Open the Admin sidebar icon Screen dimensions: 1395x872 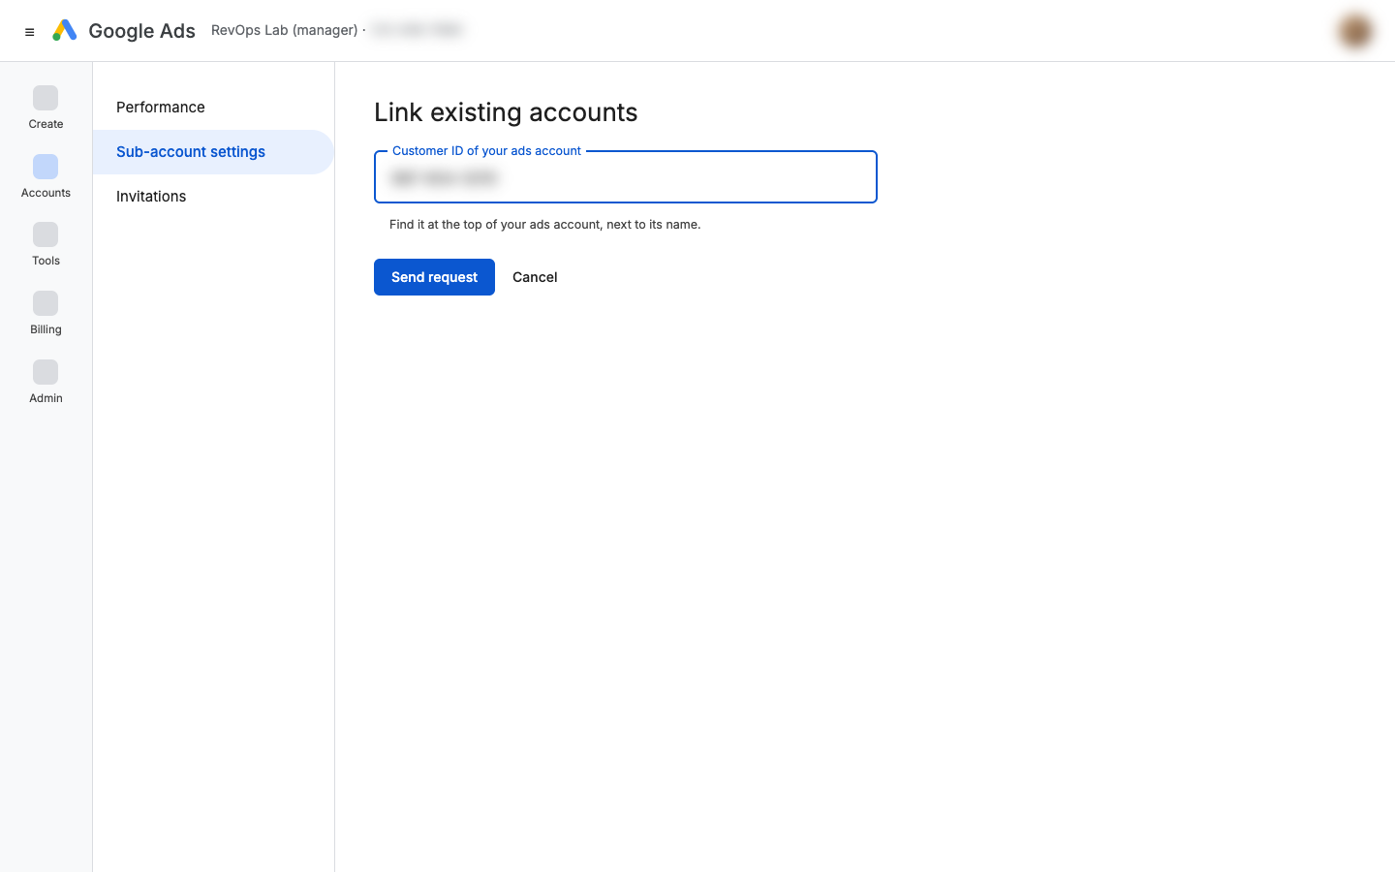pyautogui.click(x=46, y=372)
